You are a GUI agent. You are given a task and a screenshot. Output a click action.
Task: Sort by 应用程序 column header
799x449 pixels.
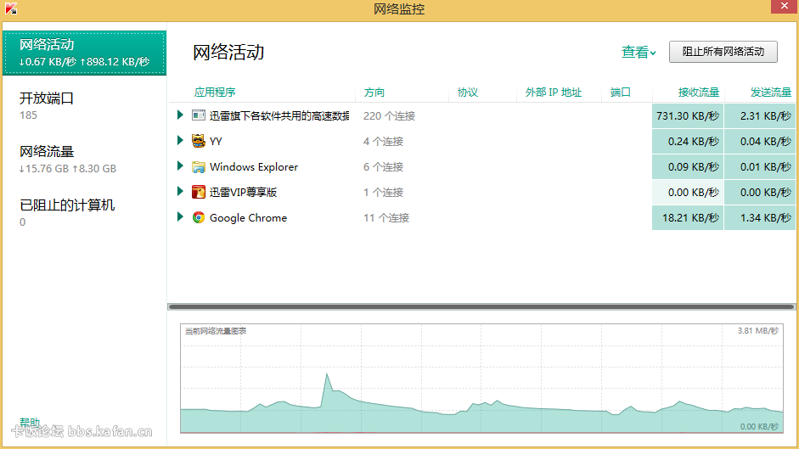[x=215, y=93]
